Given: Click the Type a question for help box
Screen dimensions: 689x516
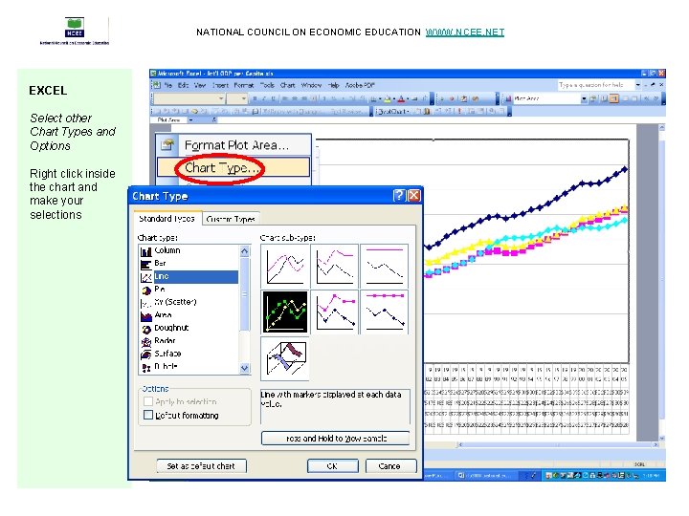Looking at the screenshot, I should tap(596, 85).
